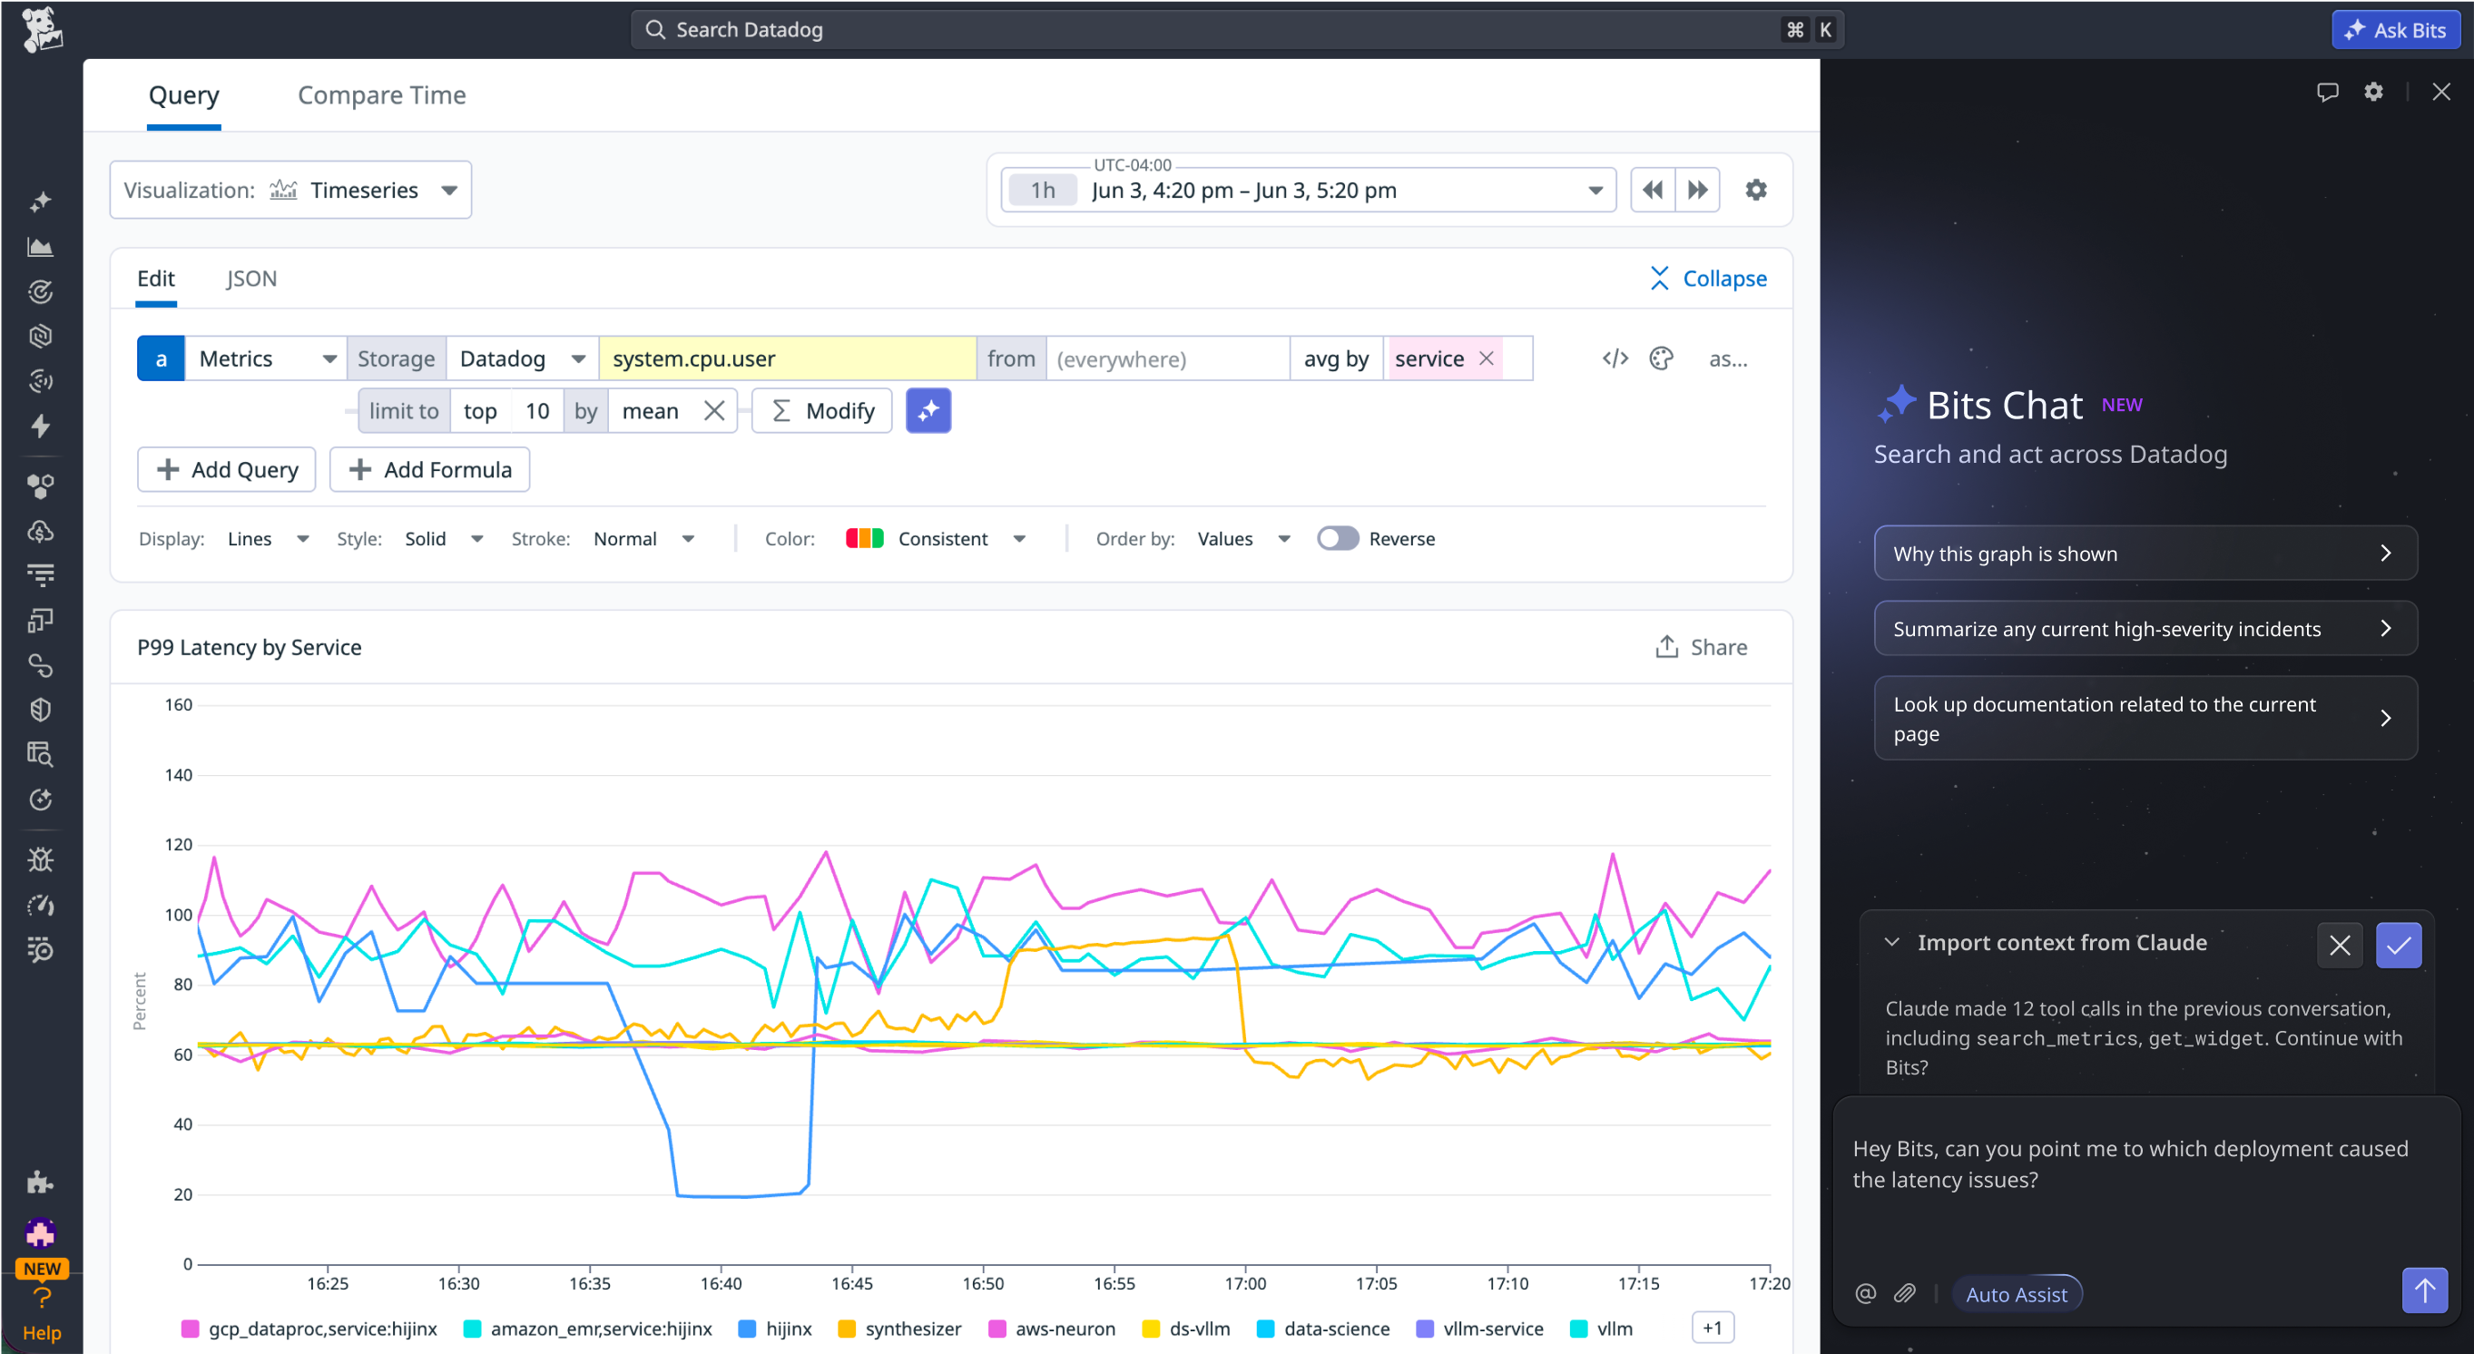This screenshot has height=1354, width=2474.
Task: Click the blue sparkle AI query button
Action: (x=928, y=411)
